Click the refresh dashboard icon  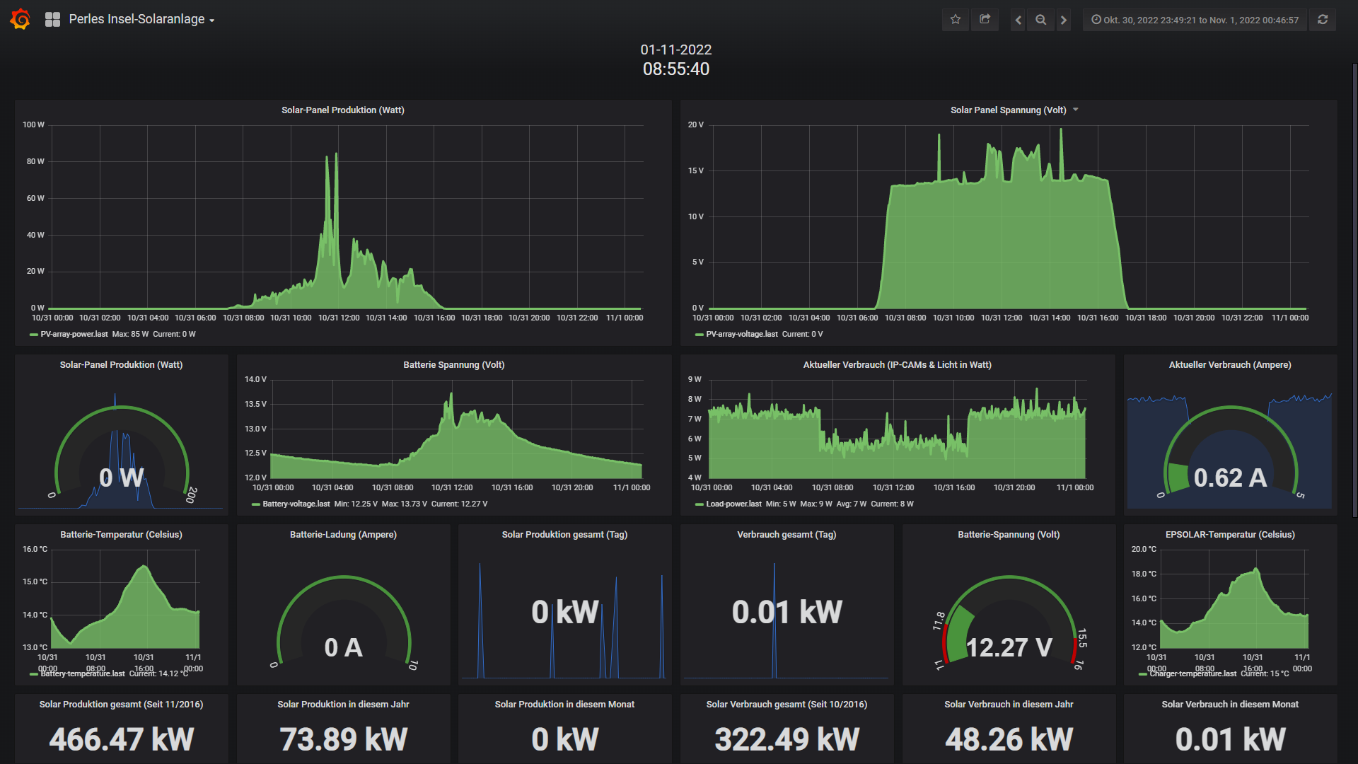pyautogui.click(x=1323, y=20)
